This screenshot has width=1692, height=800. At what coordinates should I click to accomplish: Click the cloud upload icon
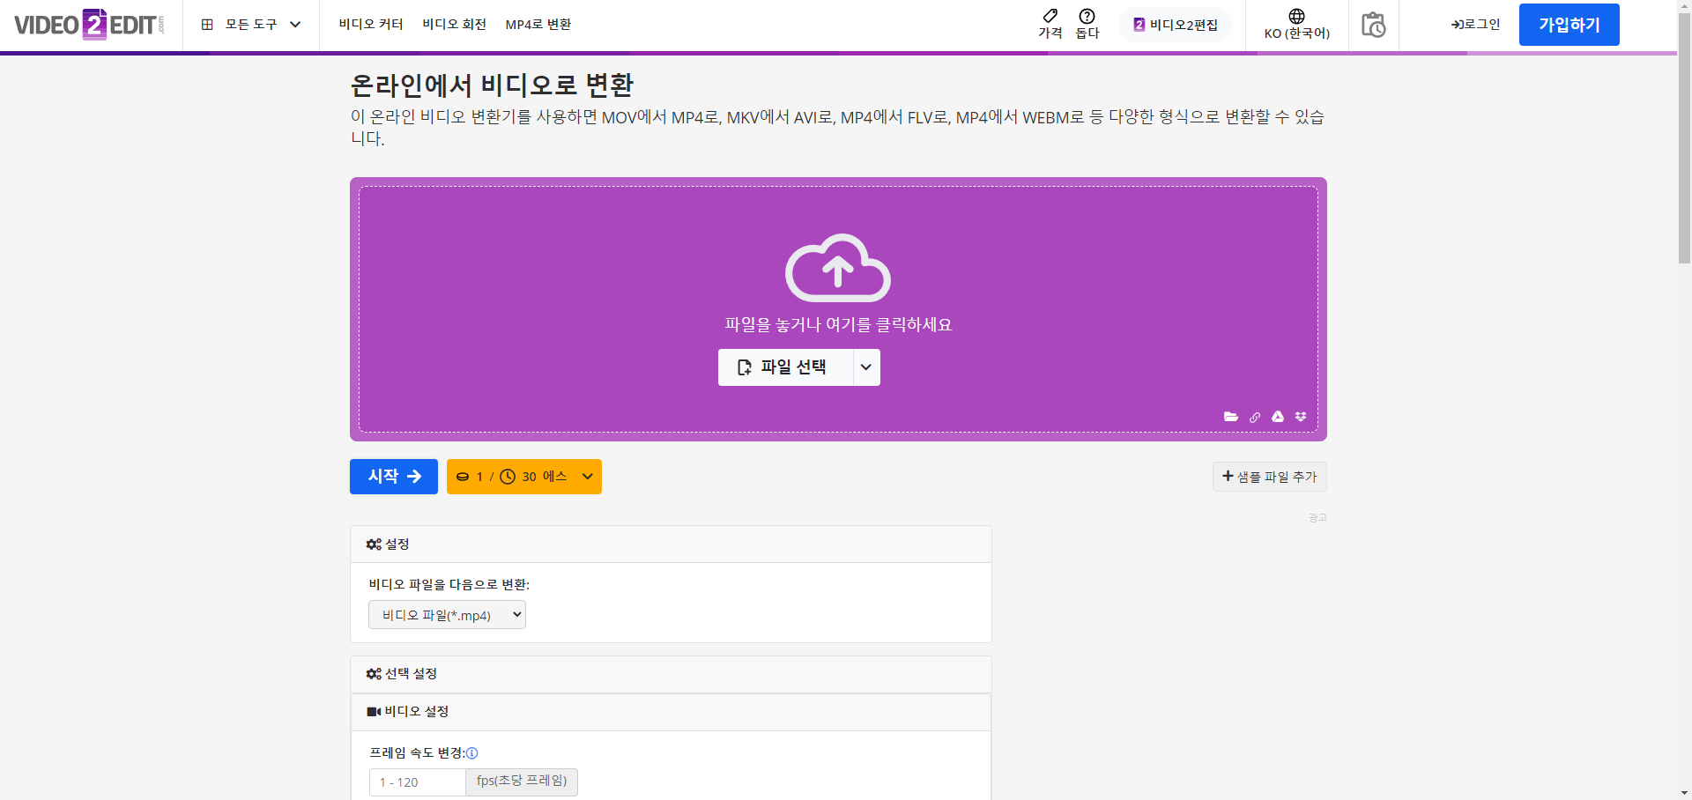pos(838,268)
